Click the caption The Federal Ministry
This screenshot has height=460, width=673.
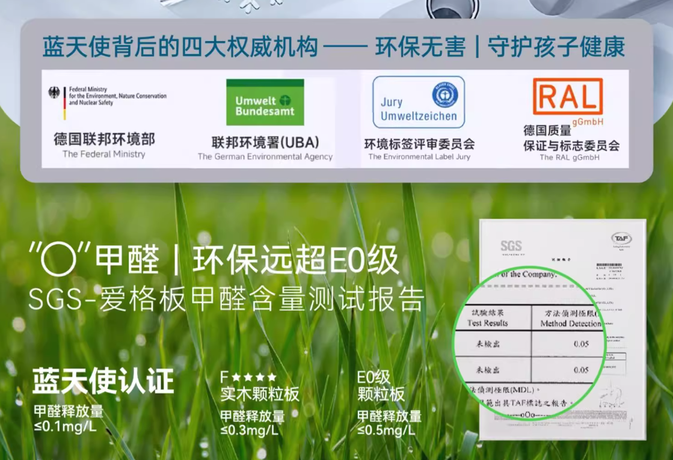(104, 154)
